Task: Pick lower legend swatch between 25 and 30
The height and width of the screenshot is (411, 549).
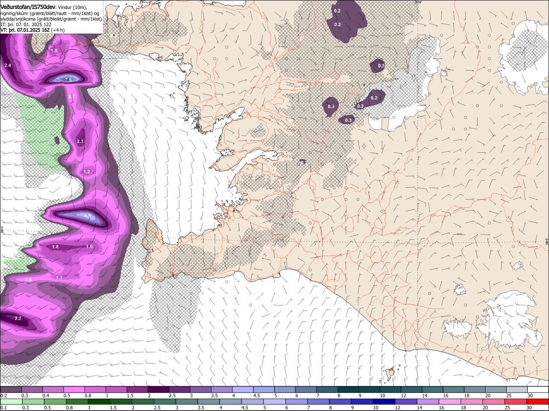Action: (517, 402)
